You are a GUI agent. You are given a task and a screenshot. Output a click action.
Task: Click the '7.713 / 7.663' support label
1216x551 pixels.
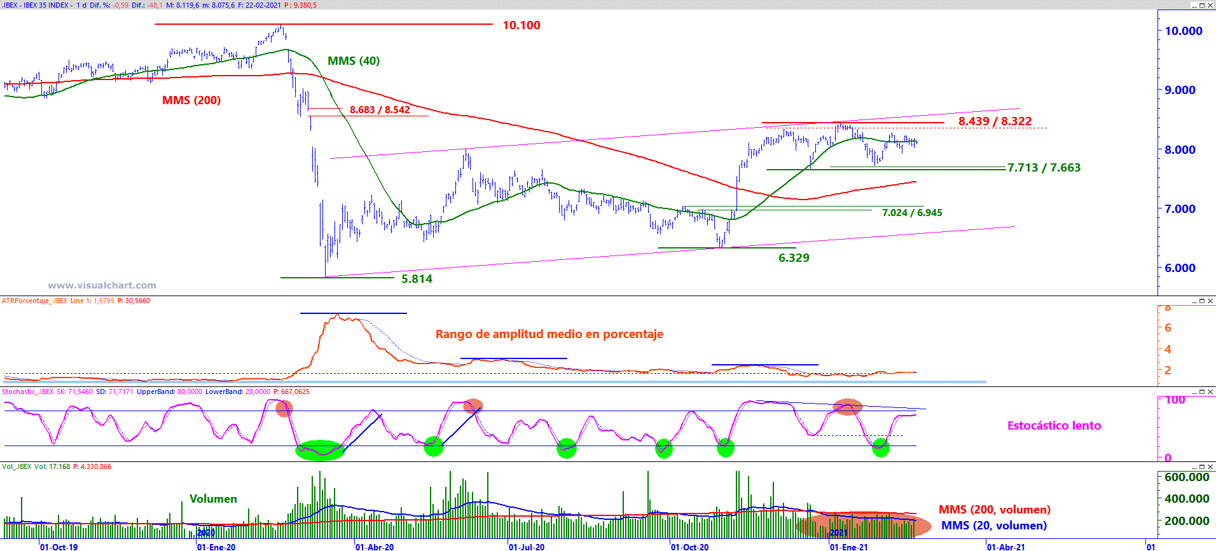pyautogui.click(x=1044, y=168)
